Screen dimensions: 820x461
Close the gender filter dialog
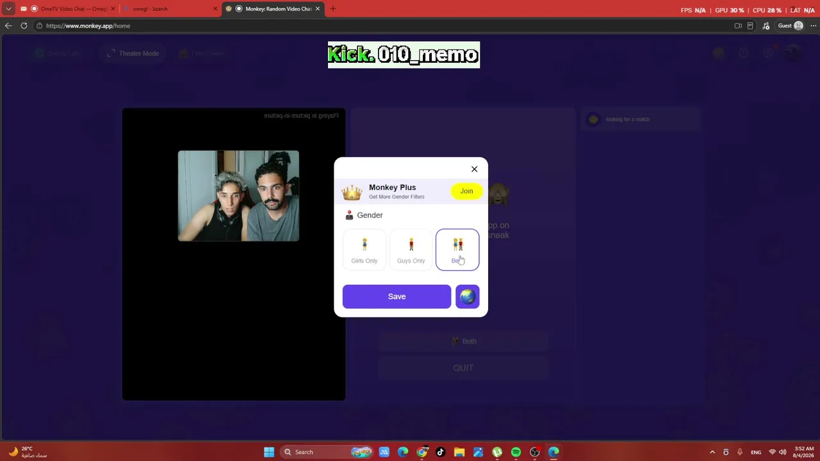point(474,169)
